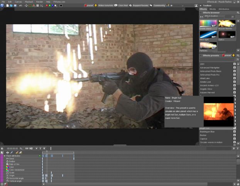Select the Caprica preset

204,139
